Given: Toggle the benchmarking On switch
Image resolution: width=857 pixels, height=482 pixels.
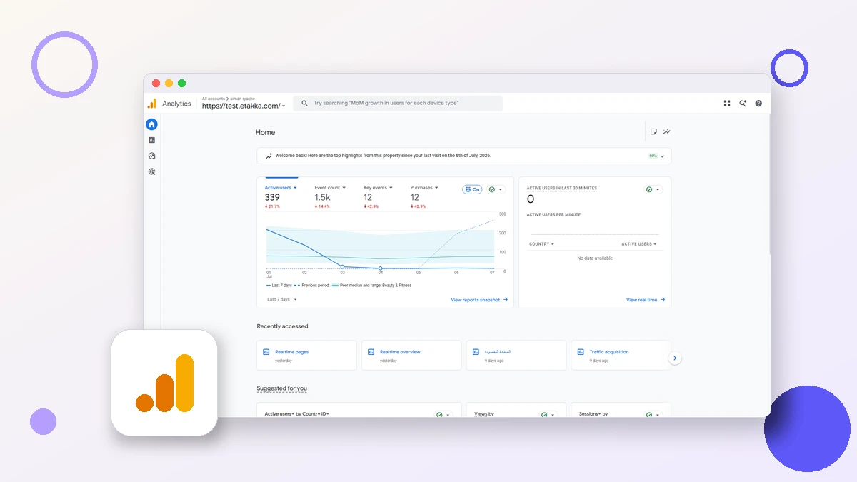Looking at the screenshot, I should click(472, 189).
